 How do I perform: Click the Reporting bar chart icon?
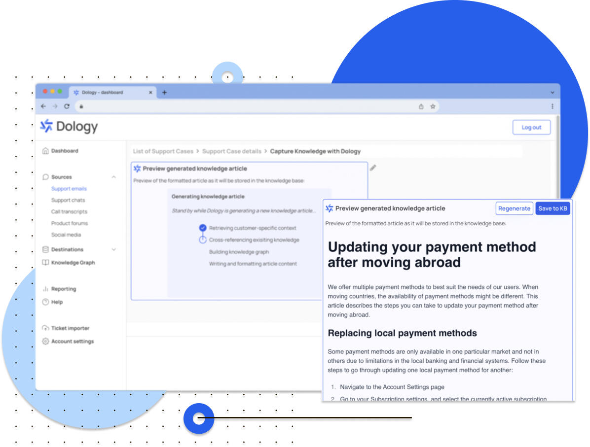coord(45,289)
